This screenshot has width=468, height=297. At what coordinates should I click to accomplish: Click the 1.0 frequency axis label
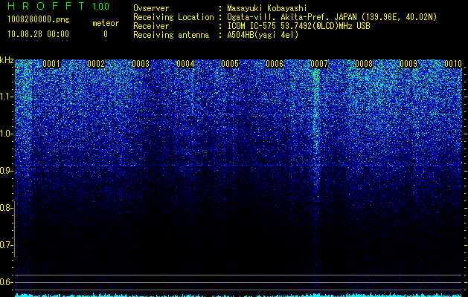point(6,134)
